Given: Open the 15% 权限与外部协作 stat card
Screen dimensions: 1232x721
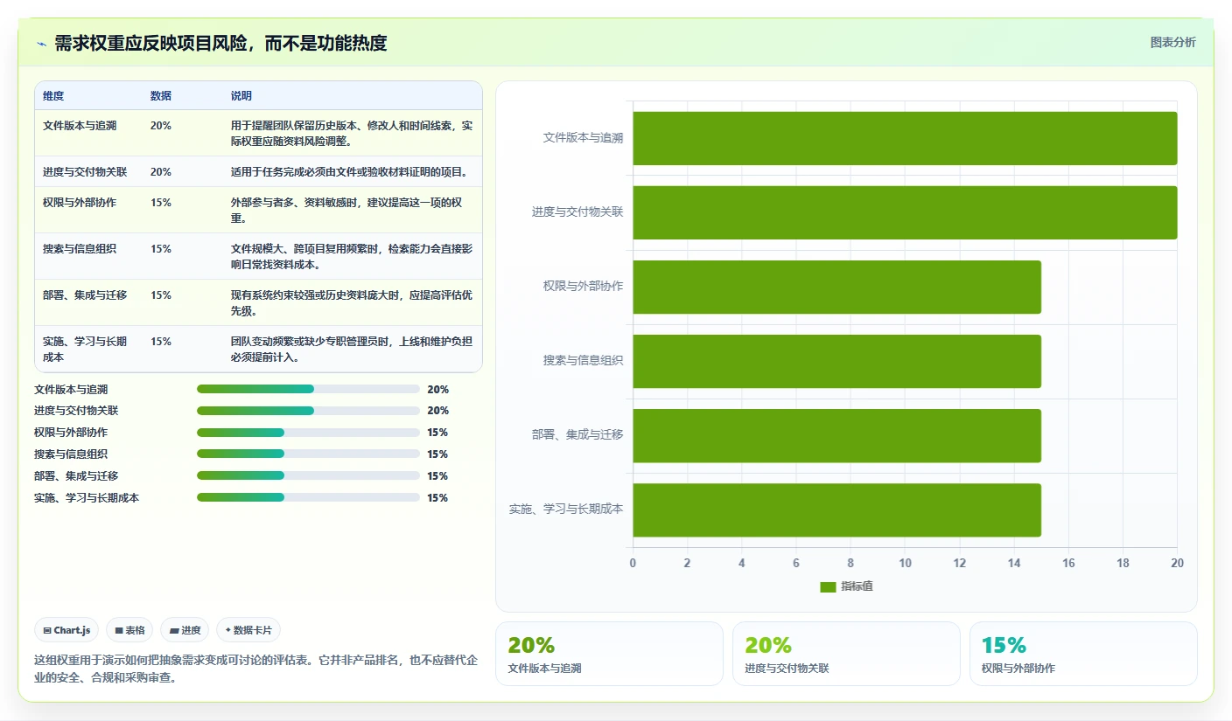Looking at the screenshot, I should click(x=1083, y=654).
